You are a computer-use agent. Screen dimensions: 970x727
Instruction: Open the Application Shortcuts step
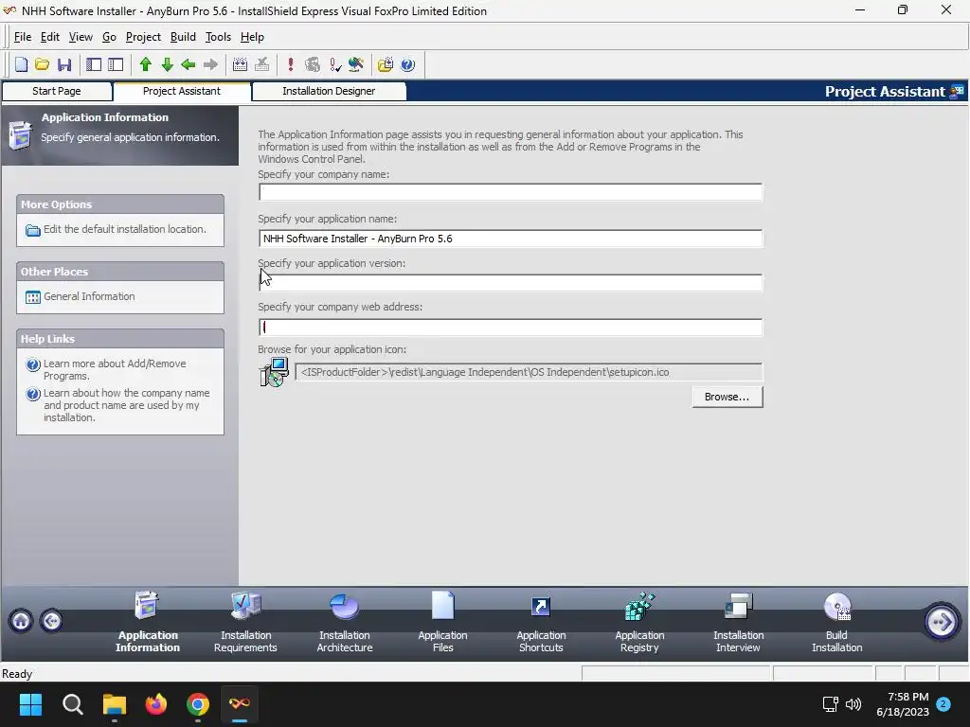(541, 621)
